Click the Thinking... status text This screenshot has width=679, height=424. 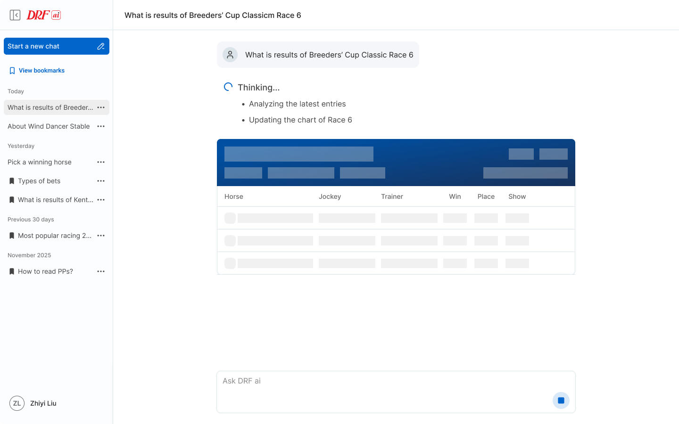259,88
